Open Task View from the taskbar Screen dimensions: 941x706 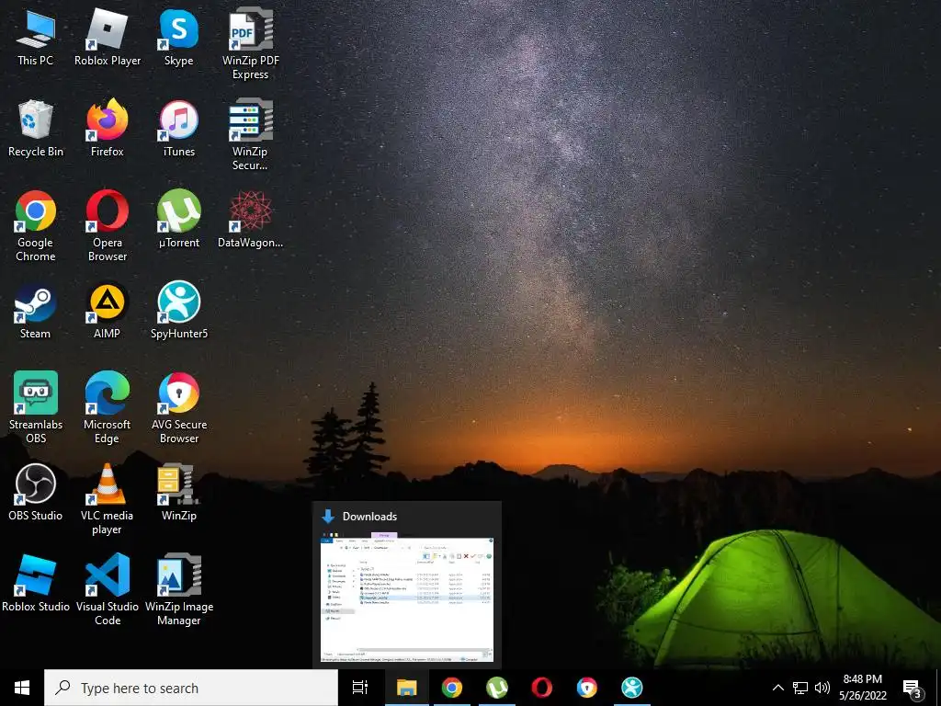(360, 688)
